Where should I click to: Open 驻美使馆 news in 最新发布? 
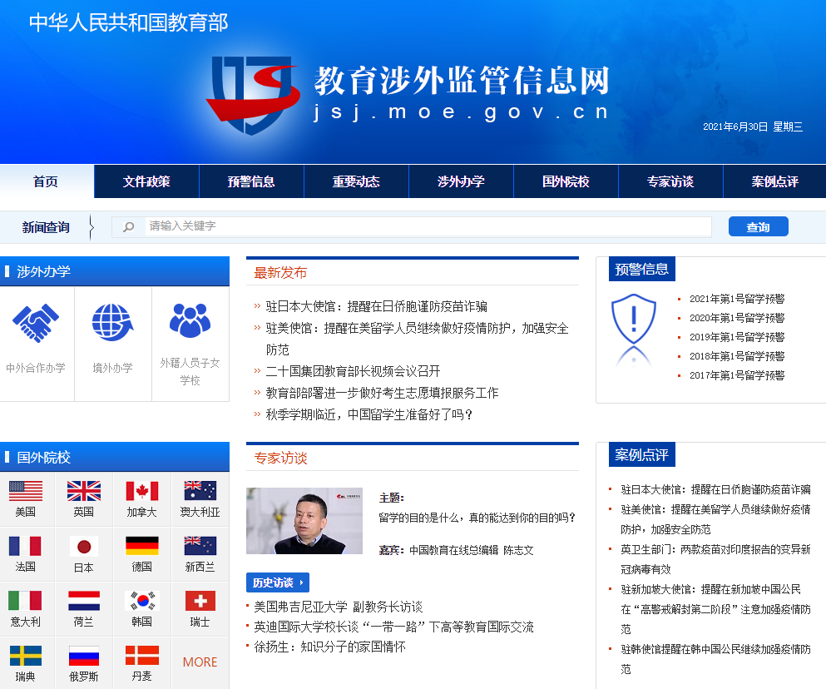pyautogui.click(x=417, y=339)
